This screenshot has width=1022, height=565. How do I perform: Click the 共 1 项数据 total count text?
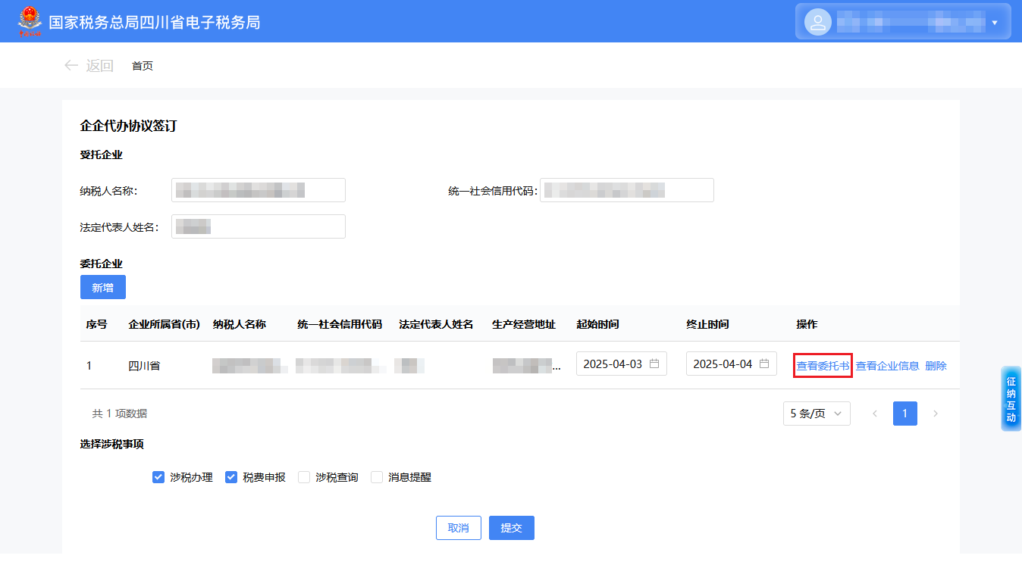pos(120,414)
